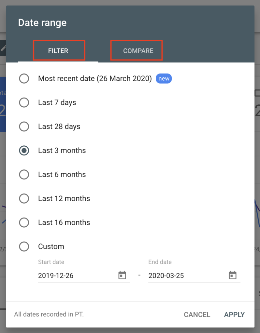This screenshot has height=333, width=260.
Task: Choose Last 6 months date range
Action: 24,174
